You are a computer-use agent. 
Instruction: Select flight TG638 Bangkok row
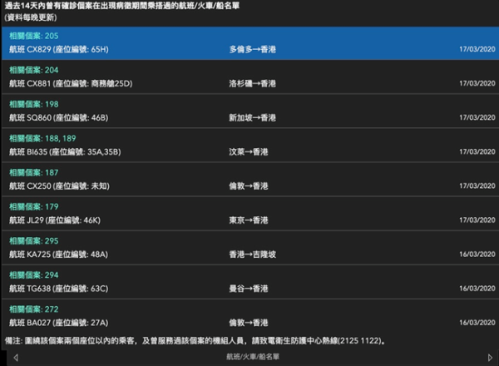[249, 289]
